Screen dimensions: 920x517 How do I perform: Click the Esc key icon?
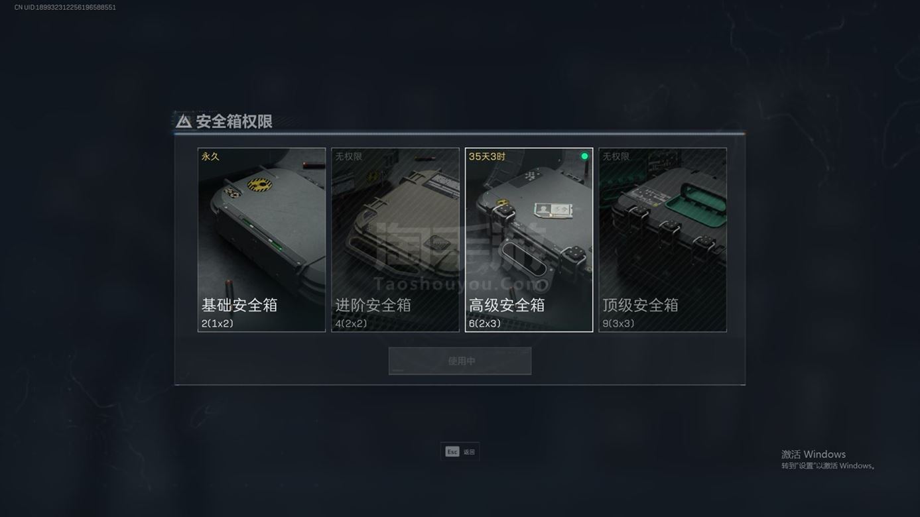452,452
